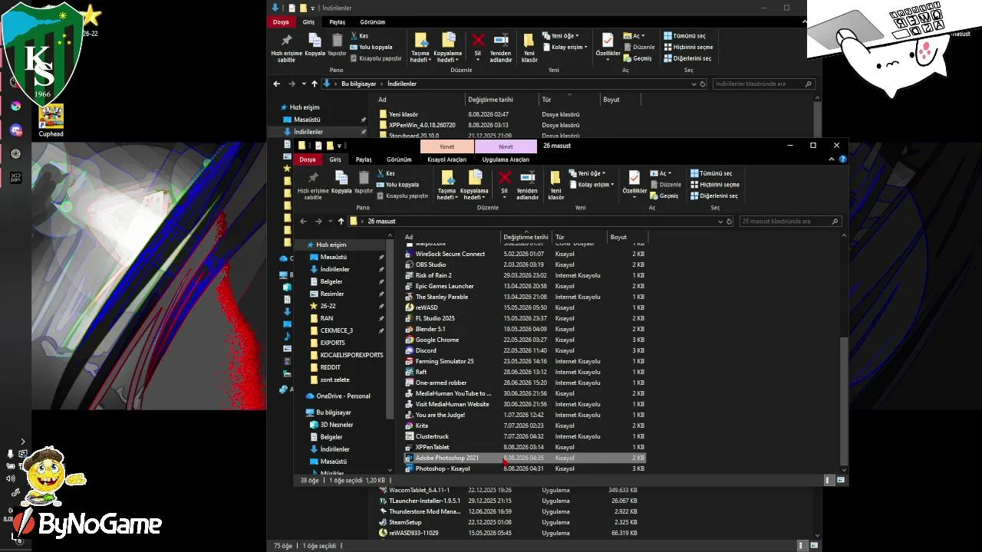Select SteamSetup in the İndirilenler window
This screenshot has width=982, height=552.
509,522
